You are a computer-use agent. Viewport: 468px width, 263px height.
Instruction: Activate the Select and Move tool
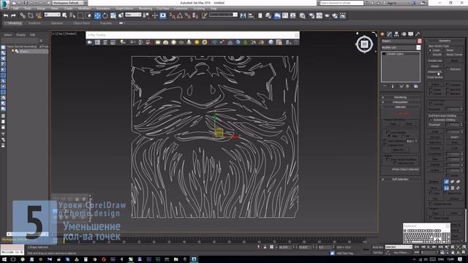click(97, 15)
